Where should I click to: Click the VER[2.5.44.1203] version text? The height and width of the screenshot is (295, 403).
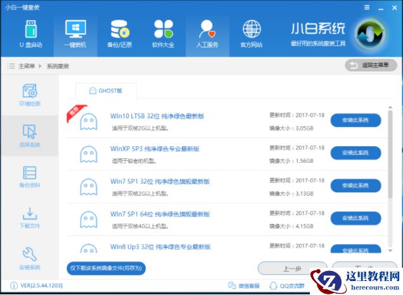41,286
